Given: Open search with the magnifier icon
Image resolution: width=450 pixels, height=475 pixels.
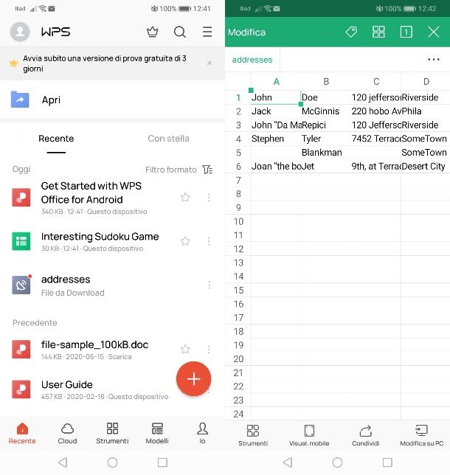Looking at the screenshot, I should click(180, 32).
